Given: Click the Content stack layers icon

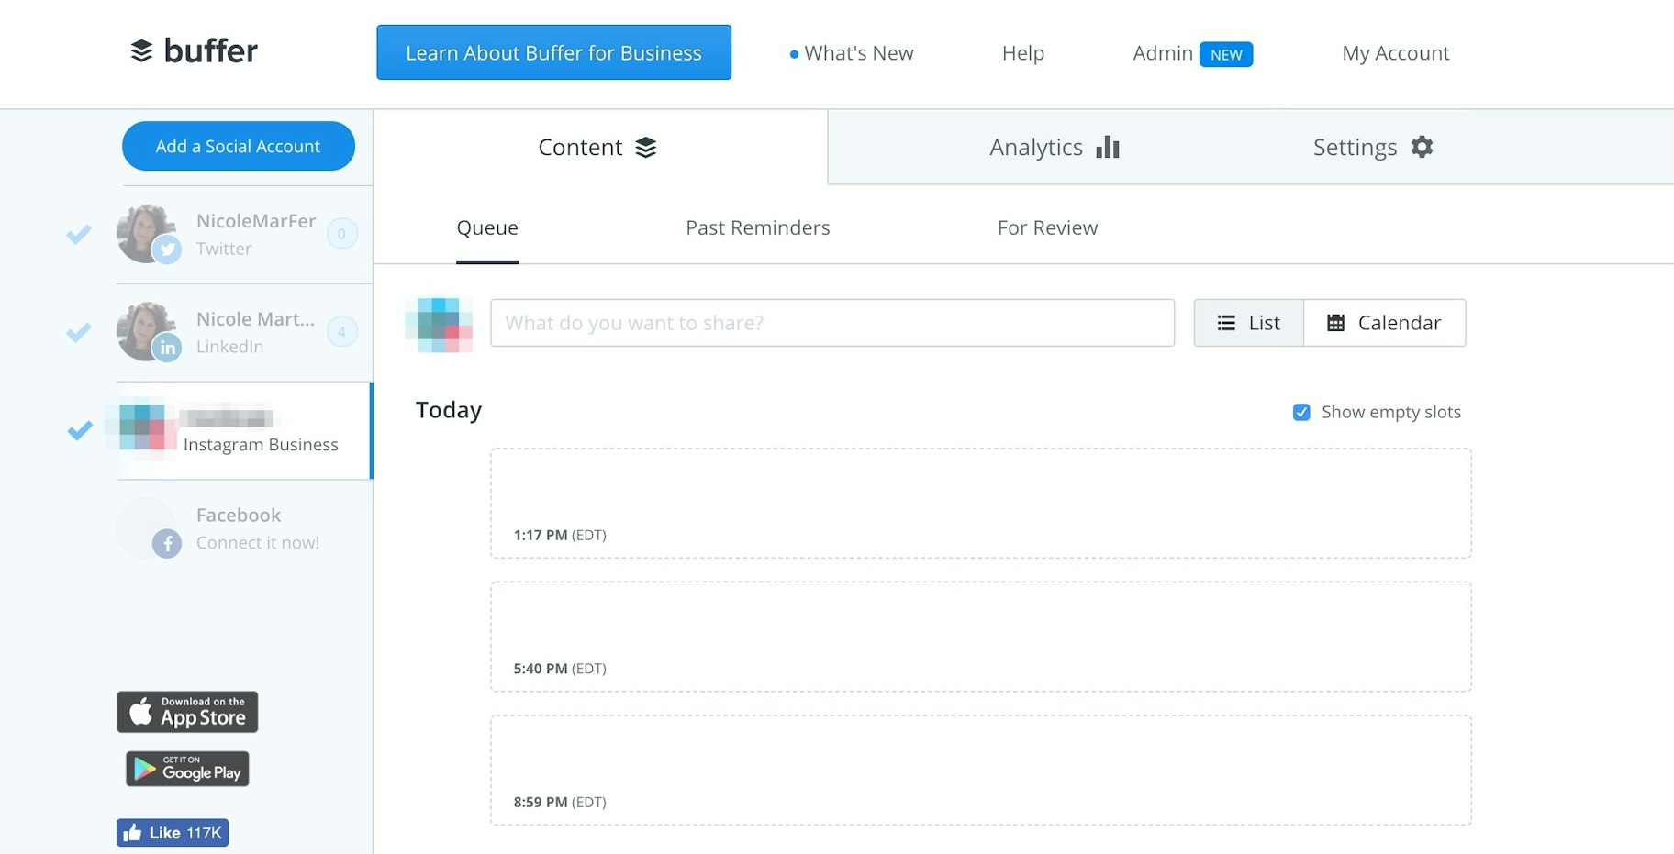Looking at the screenshot, I should click(646, 148).
